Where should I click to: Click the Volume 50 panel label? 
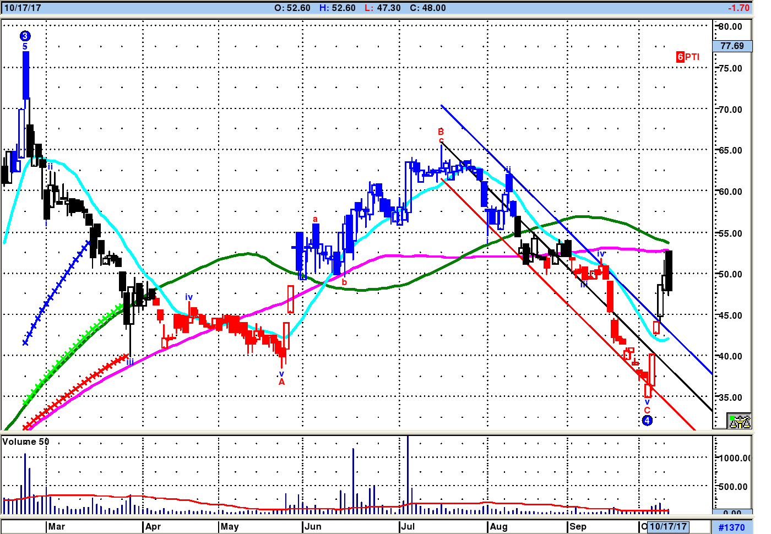(x=25, y=442)
